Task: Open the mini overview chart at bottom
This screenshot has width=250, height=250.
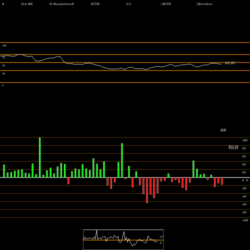Action: (x=123, y=239)
